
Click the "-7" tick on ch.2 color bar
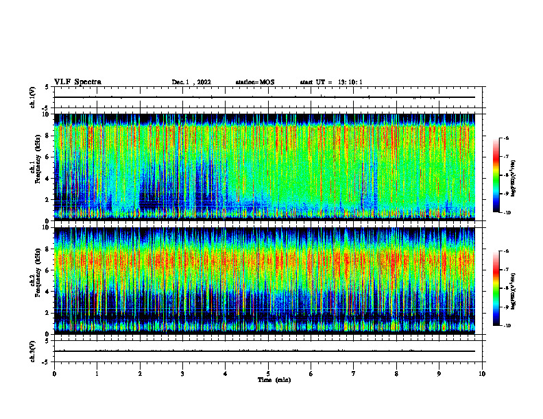click(506, 270)
